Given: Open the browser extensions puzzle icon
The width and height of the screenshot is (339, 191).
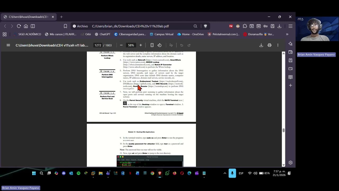Looking at the screenshot, I should click(x=245, y=26).
